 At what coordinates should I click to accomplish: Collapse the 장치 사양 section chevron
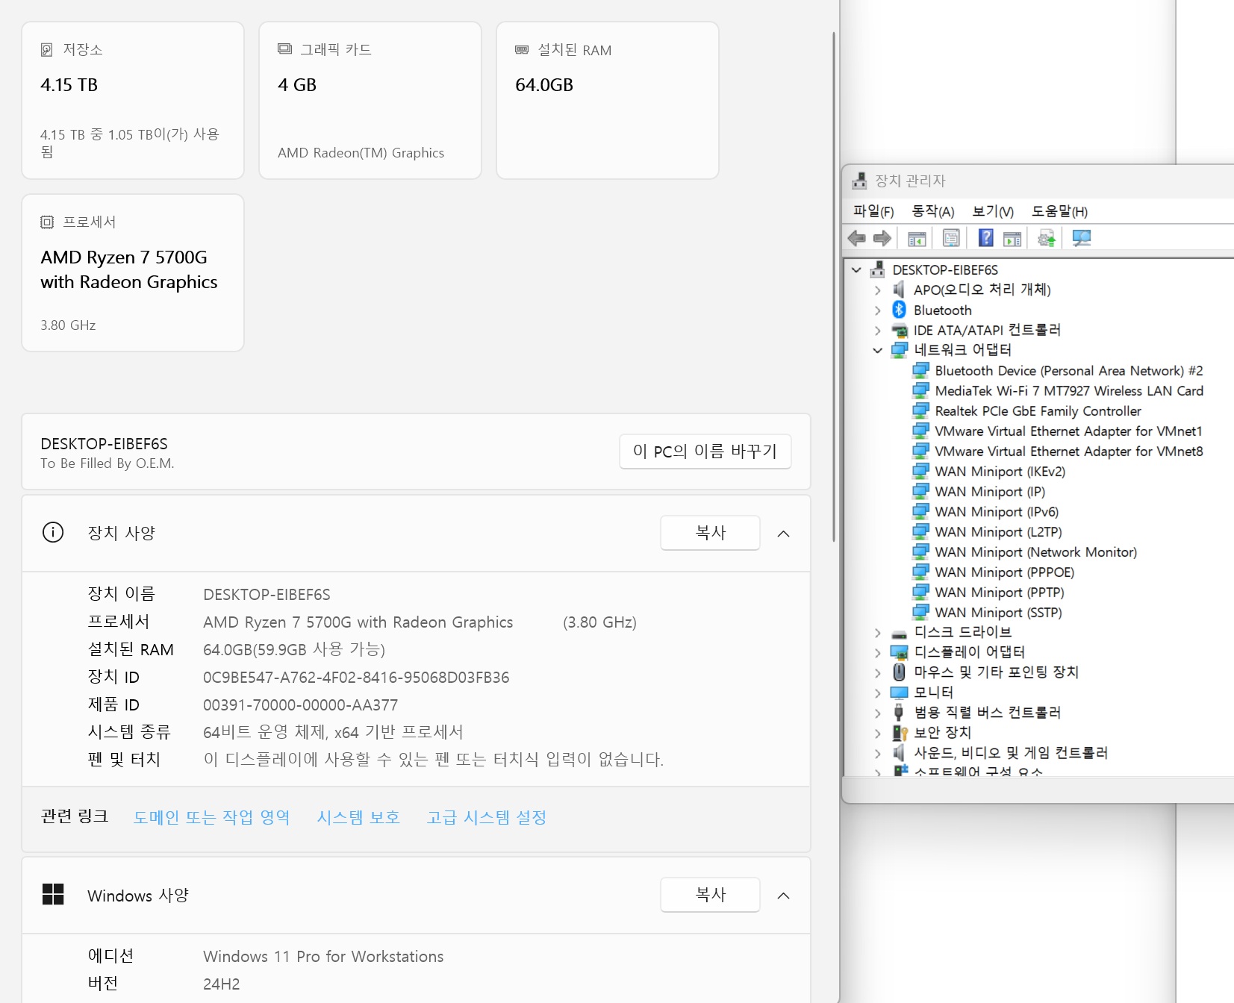click(x=783, y=533)
